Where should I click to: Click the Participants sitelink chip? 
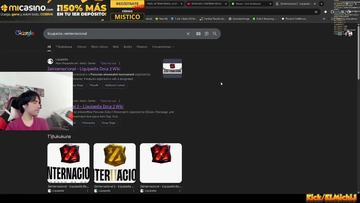click(x=88, y=123)
